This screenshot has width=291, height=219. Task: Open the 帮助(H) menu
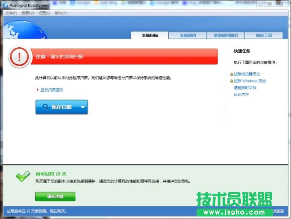61,13
